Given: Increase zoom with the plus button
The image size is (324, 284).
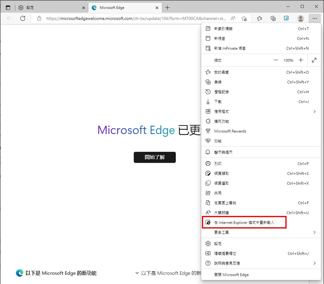Looking at the screenshot, I should point(301,60).
